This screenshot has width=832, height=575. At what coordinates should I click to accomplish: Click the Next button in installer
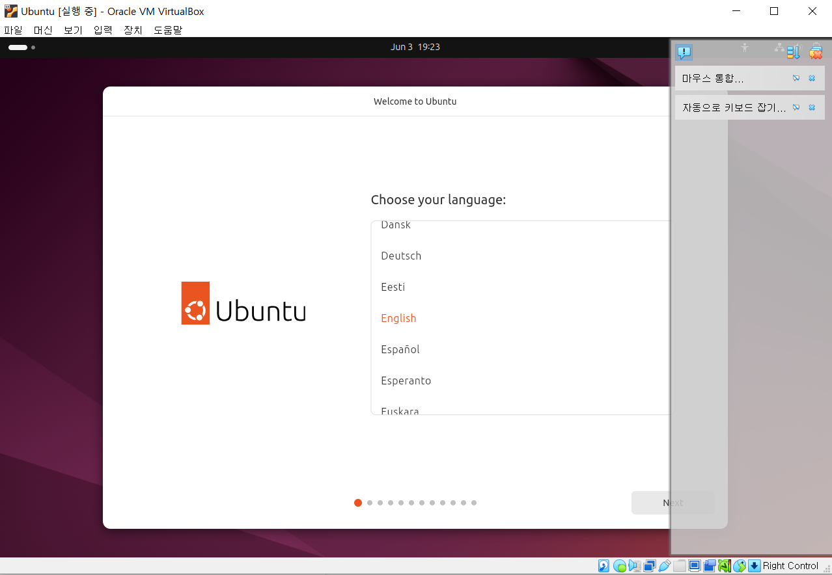click(673, 503)
